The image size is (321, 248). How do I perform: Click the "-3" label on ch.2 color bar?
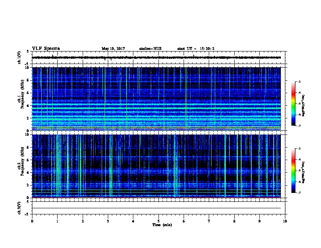(x=299, y=149)
